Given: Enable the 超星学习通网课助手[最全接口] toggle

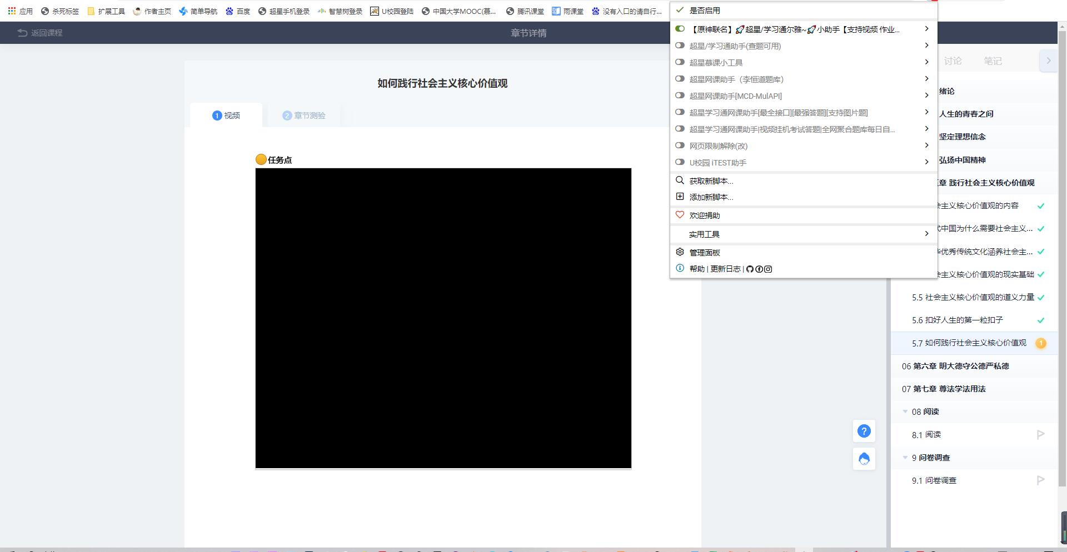Looking at the screenshot, I should 680,112.
